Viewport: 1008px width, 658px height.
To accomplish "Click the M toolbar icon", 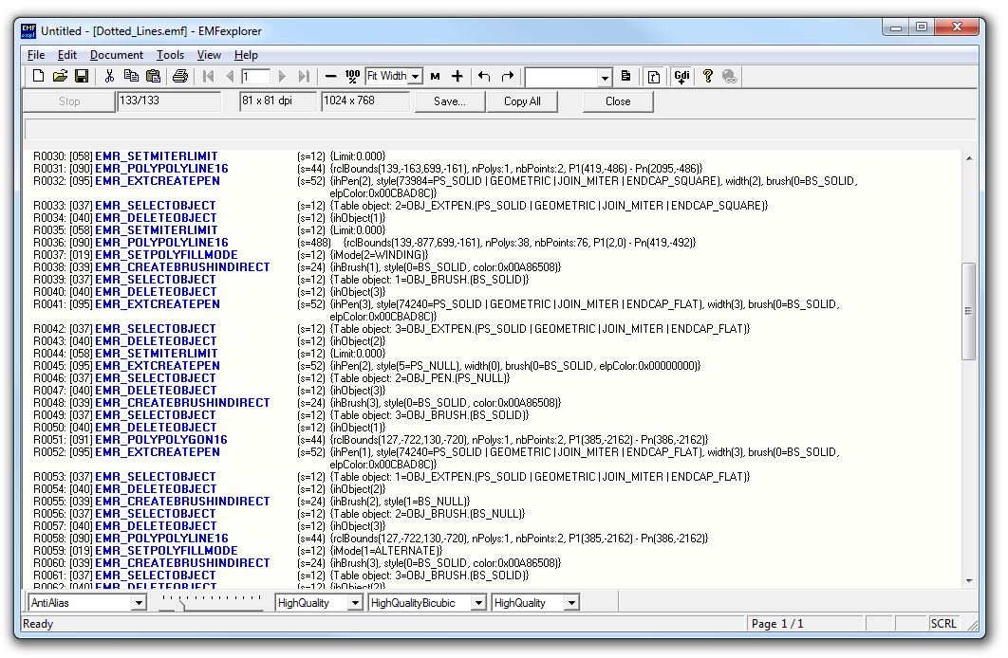I will (436, 77).
